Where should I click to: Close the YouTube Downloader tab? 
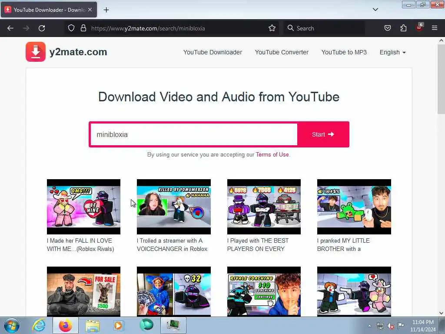[90, 10]
